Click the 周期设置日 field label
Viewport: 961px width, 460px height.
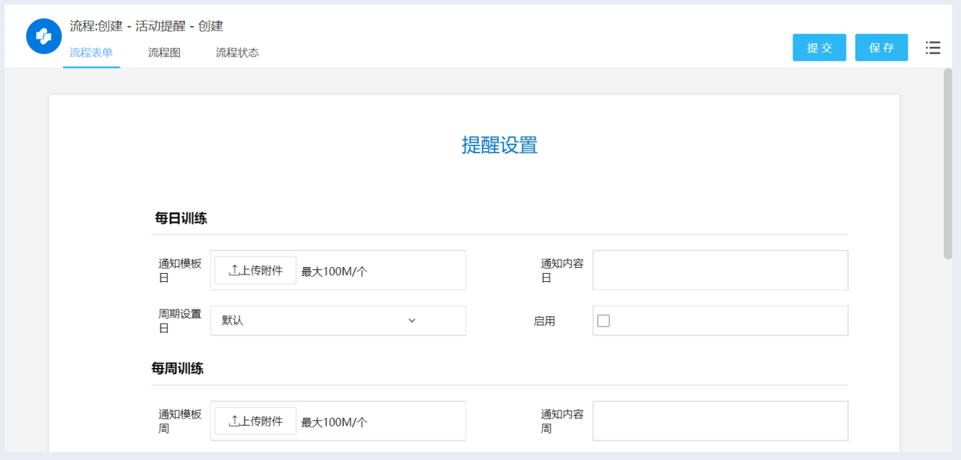pos(180,321)
